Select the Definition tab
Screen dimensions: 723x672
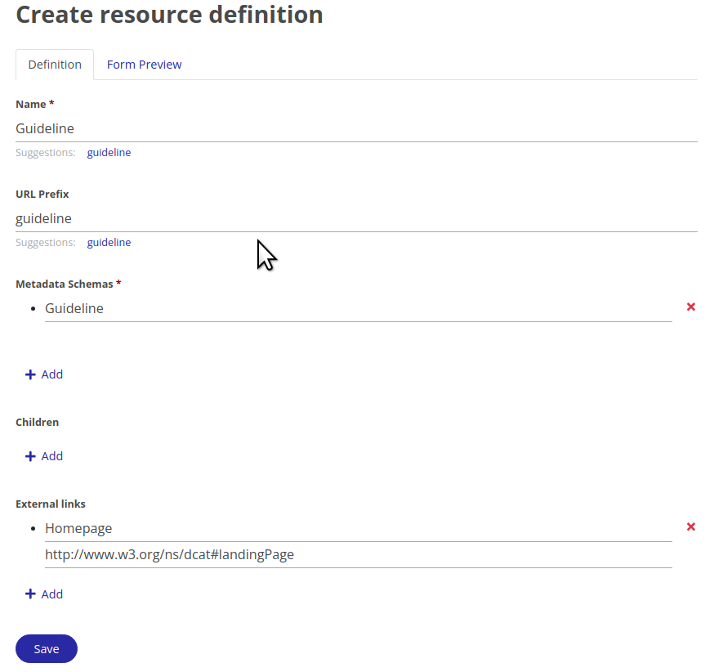(x=55, y=65)
